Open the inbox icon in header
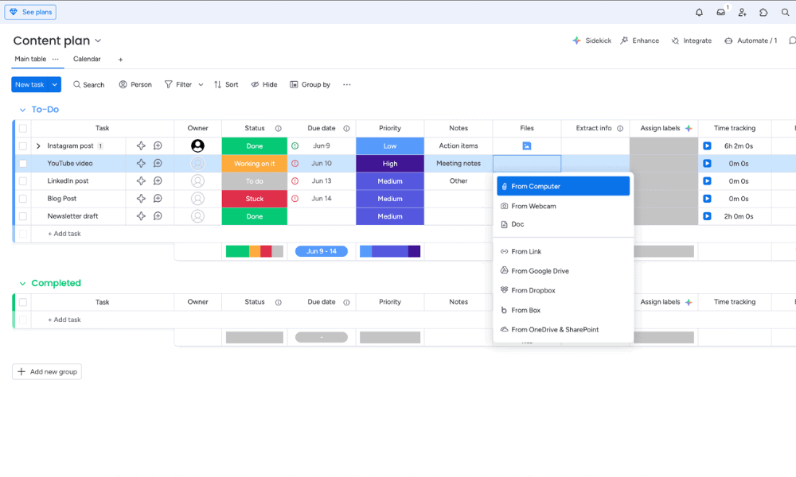Screen dimensions: 796x477 click(720, 12)
